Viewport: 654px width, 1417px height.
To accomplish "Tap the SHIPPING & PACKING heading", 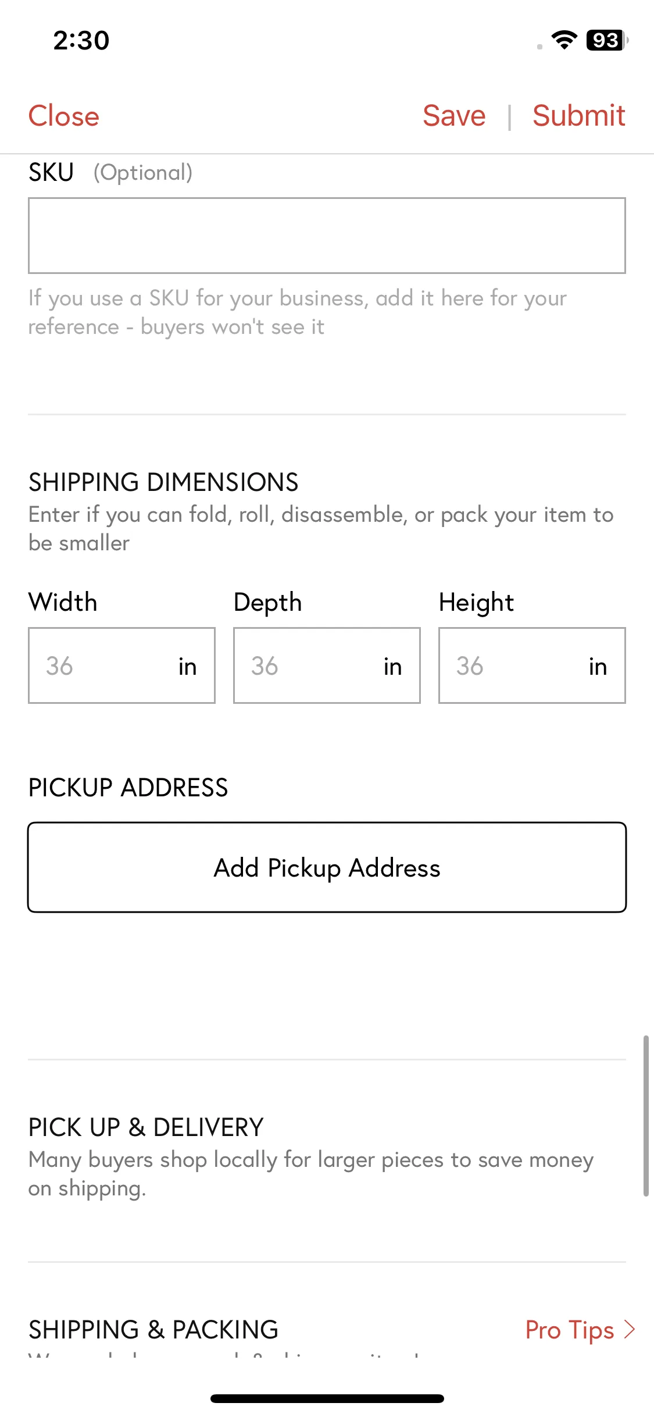I will pos(153,1330).
